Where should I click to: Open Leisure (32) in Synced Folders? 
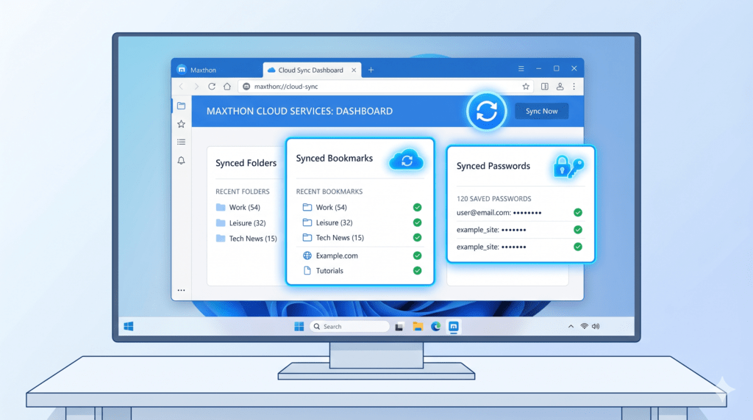point(240,223)
